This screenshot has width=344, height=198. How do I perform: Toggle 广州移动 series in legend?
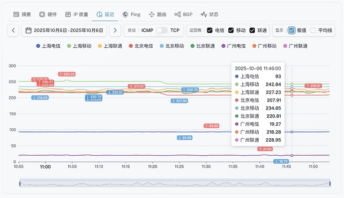pyautogui.click(x=264, y=46)
